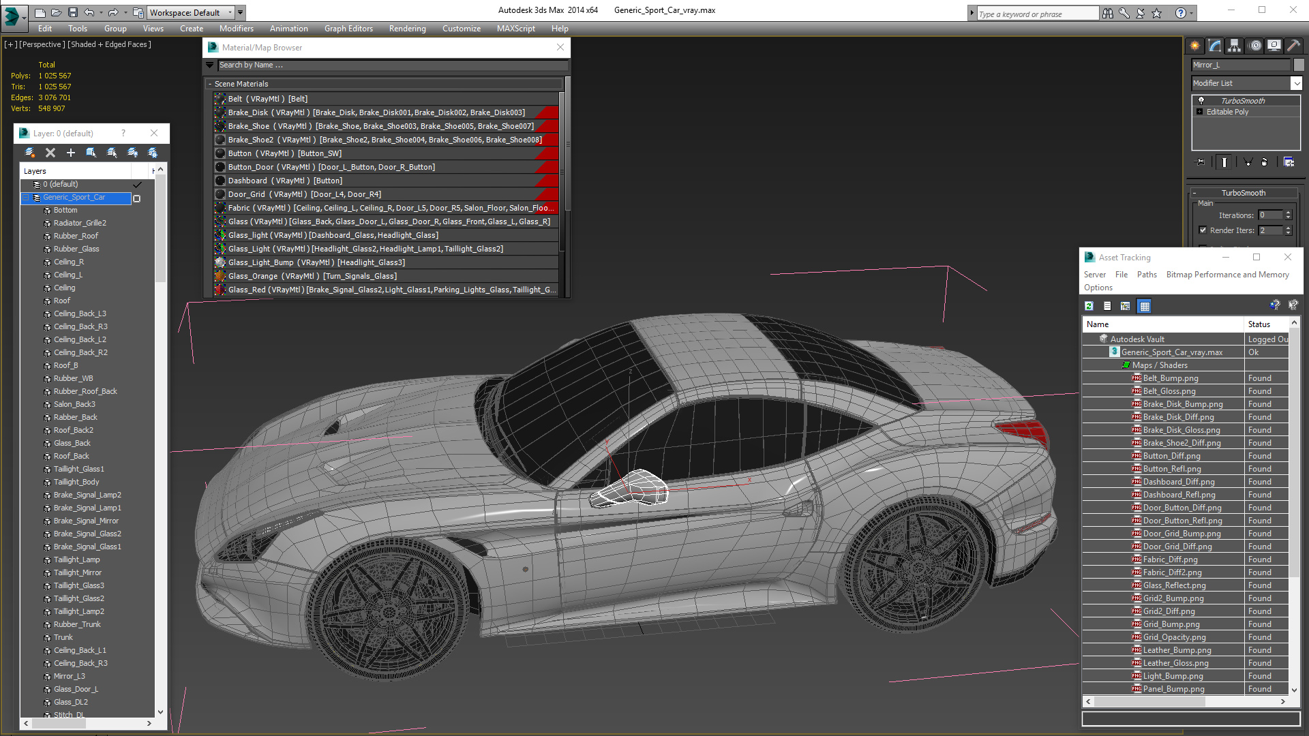Click the Glass material entry in Scene Materials
The image size is (1309, 736).
click(x=387, y=221)
